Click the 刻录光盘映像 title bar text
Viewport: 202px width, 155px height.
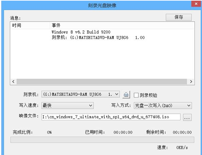point(102,6)
